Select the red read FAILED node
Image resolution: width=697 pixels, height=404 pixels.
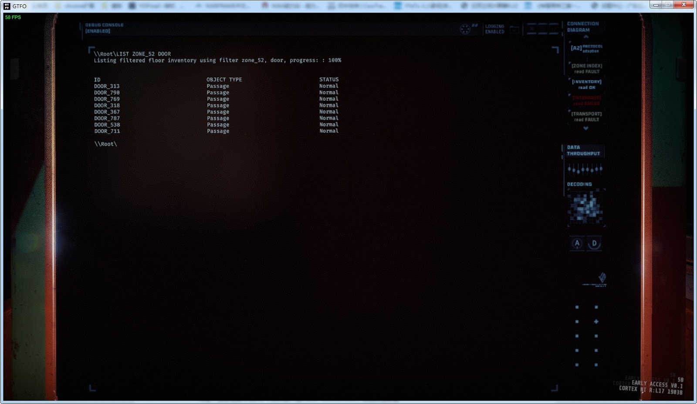point(587,100)
